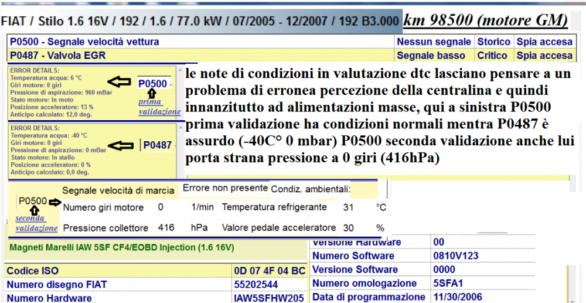The image size is (586, 303).
Task: Click the software version value 0000
Action: click(444, 270)
